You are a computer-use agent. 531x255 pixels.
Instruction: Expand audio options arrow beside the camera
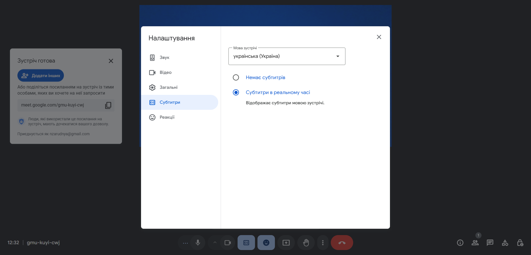[215, 243]
